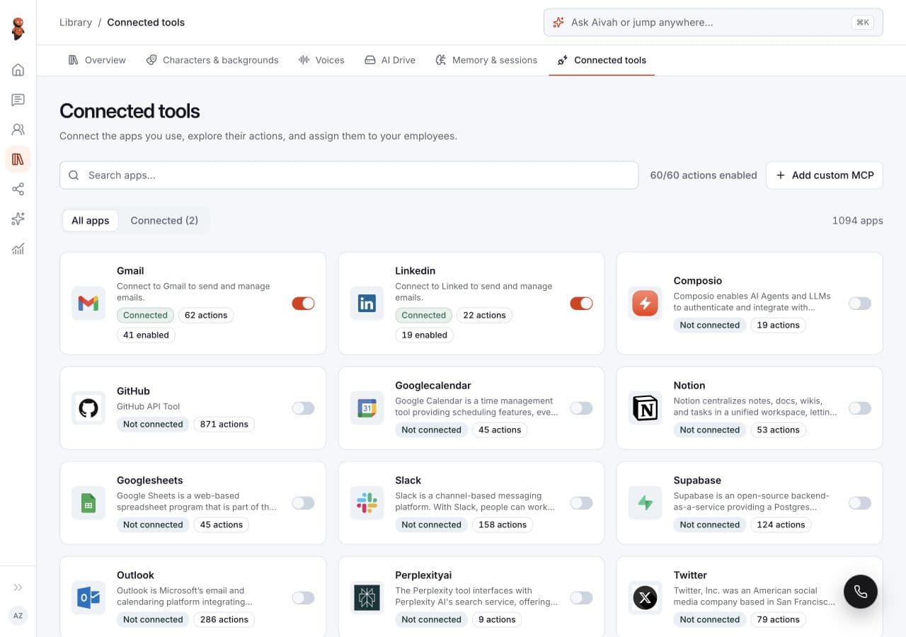Switch to the Voices tab

pos(321,60)
